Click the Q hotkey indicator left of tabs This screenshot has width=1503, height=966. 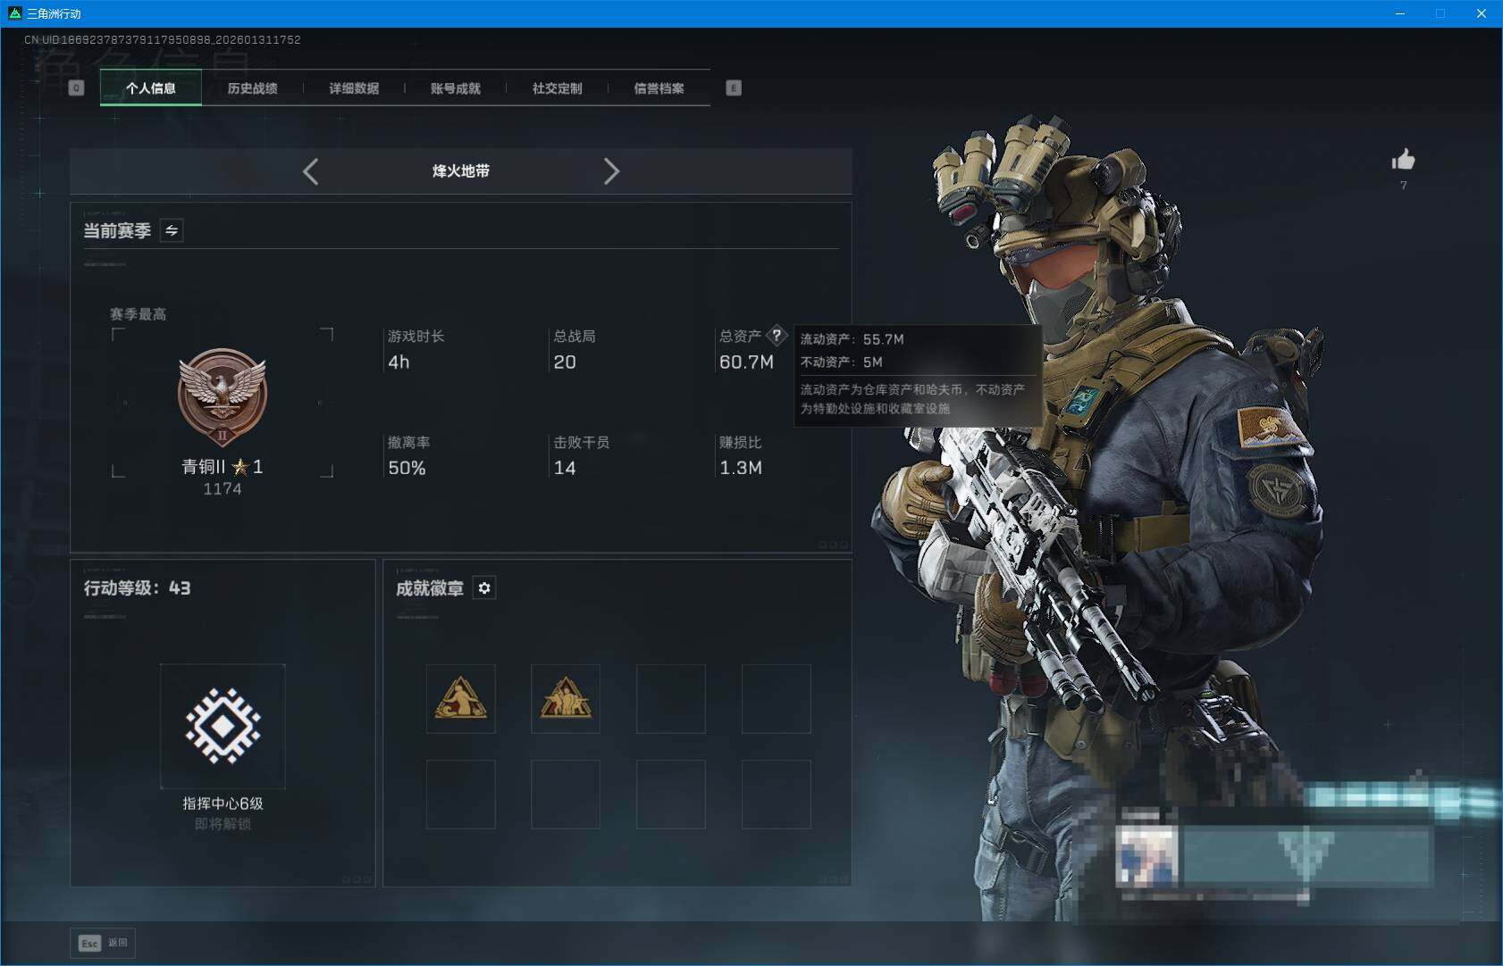76,87
